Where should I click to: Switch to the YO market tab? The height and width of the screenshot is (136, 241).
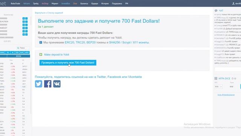pos(8,53)
